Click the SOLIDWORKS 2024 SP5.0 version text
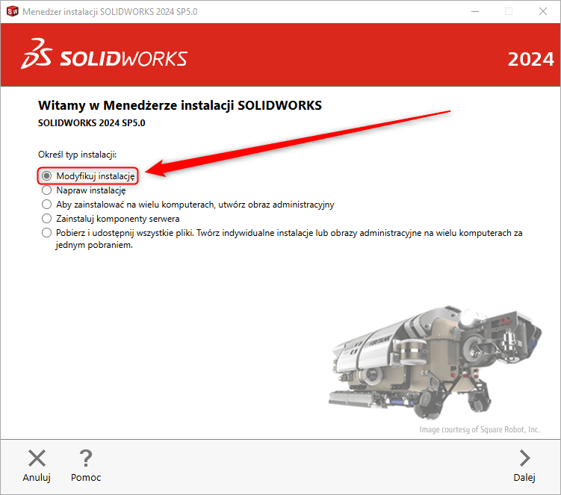 [x=92, y=123]
